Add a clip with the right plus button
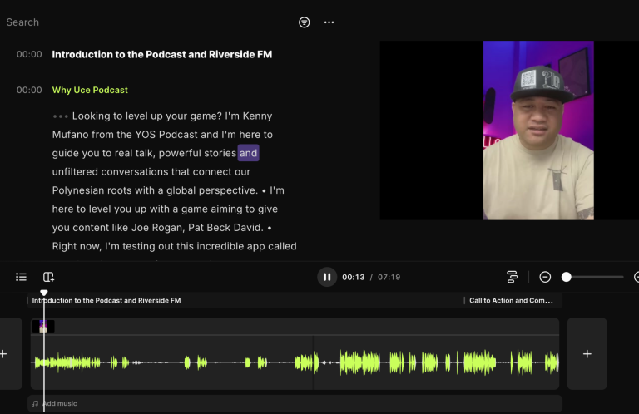639x414 pixels. [587, 354]
